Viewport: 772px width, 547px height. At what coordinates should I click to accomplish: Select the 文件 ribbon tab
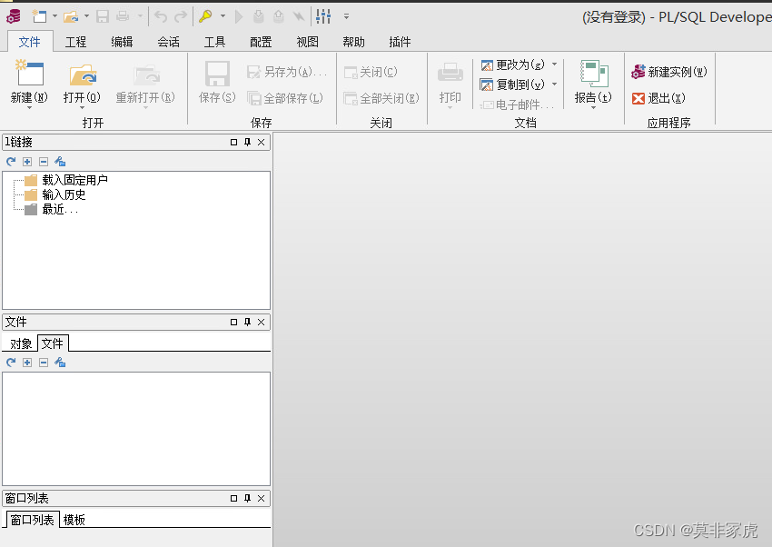(30, 42)
